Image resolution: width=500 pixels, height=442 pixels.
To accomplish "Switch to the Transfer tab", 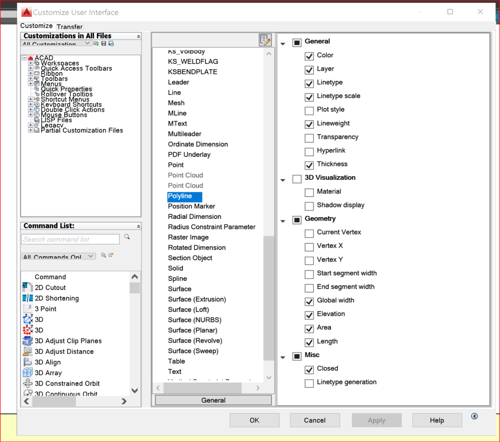I will click(x=70, y=27).
